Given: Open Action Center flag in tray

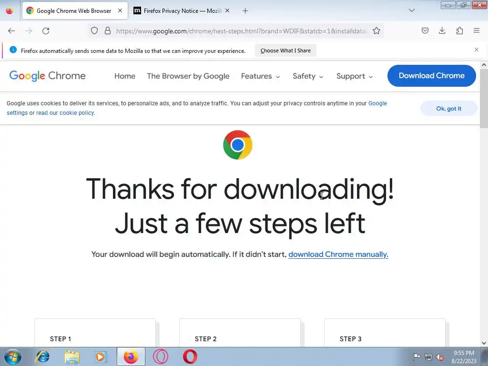Looking at the screenshot, I should pos(417,357).
